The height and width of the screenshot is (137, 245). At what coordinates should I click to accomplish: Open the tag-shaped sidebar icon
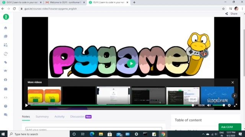tap(6, 62)
